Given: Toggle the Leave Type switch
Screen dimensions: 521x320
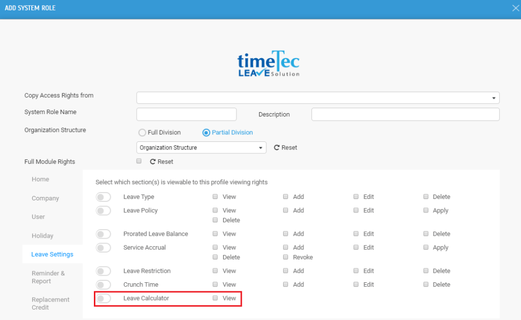Looking at the screenshot, I should 103,197.
